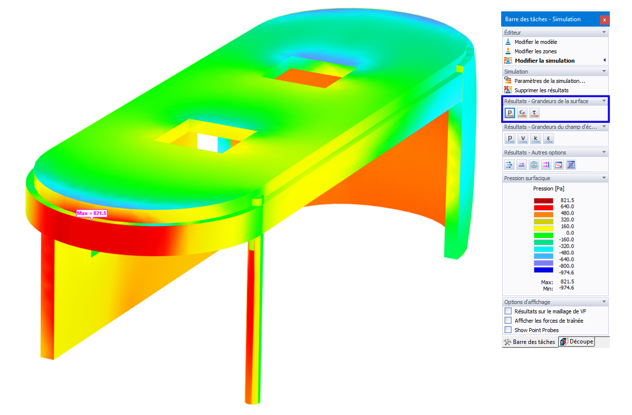Image resolution: width=632 pixels, height=415 pixels.
Task: Open Modifier les zones
Action: coord(536,51)
